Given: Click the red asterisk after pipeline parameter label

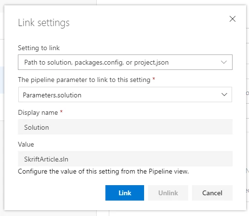Looking at the screenshot, I should coord(154,79).
